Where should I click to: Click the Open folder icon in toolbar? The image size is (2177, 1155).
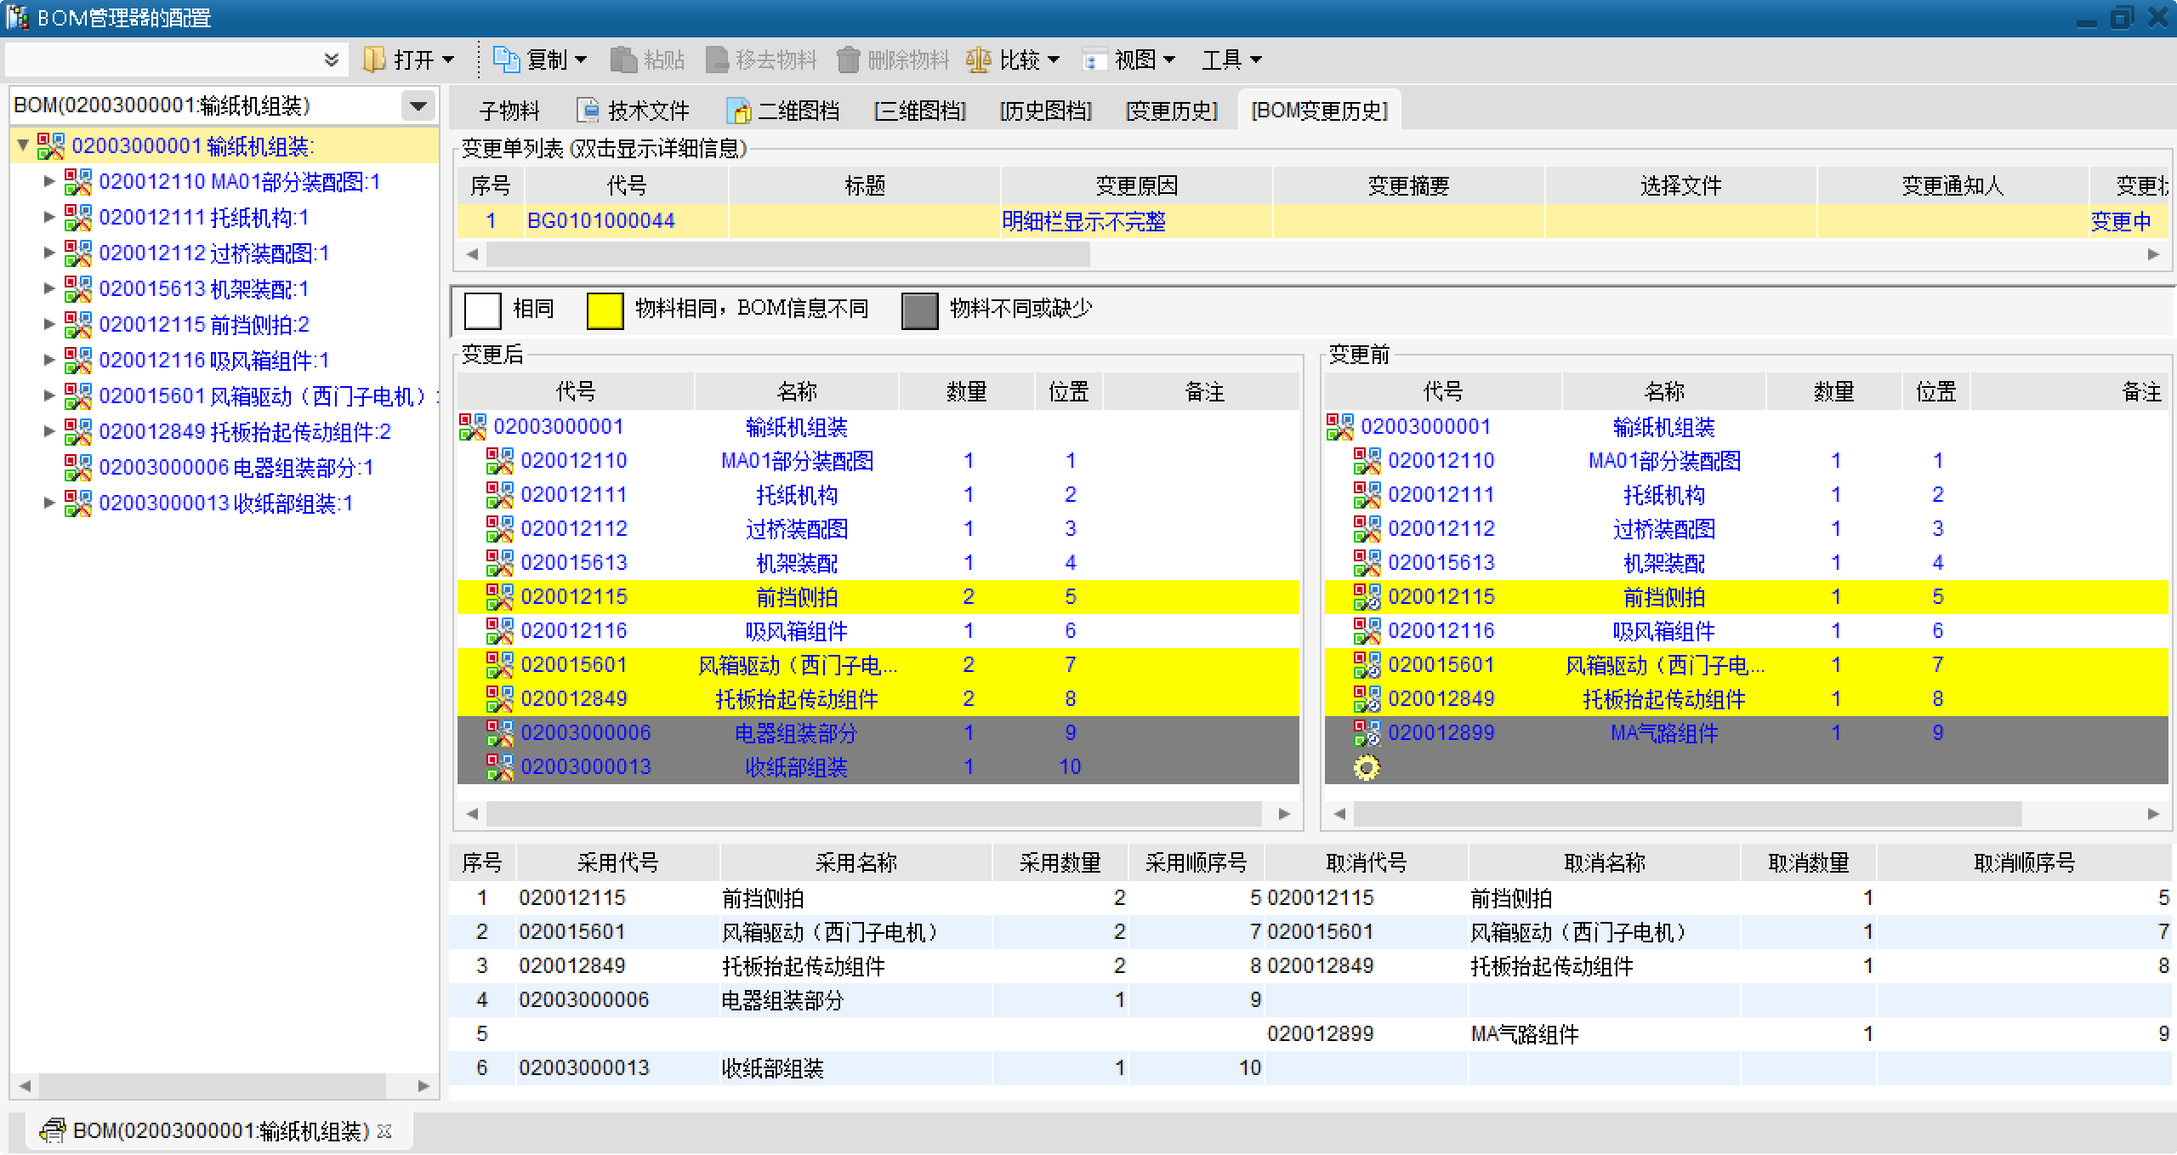pos(375,60)
